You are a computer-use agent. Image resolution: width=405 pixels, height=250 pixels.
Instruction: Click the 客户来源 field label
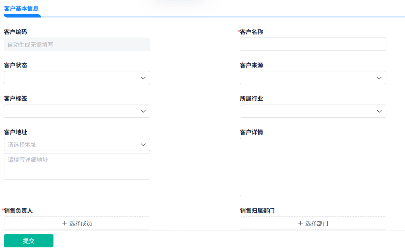click(x=251, y=65)
